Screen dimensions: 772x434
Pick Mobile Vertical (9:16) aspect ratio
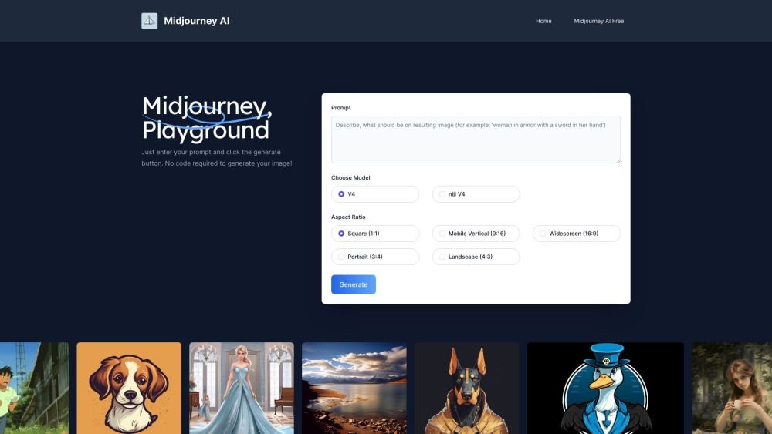[476, 234]
